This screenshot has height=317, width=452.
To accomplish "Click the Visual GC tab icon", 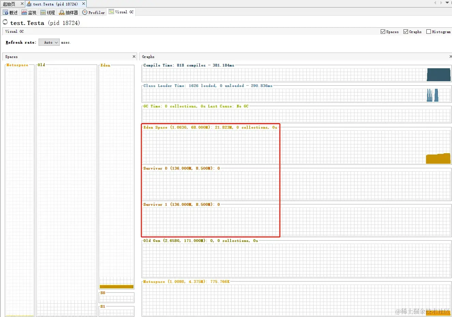I will pyautogui.click(x=111, y=12).
